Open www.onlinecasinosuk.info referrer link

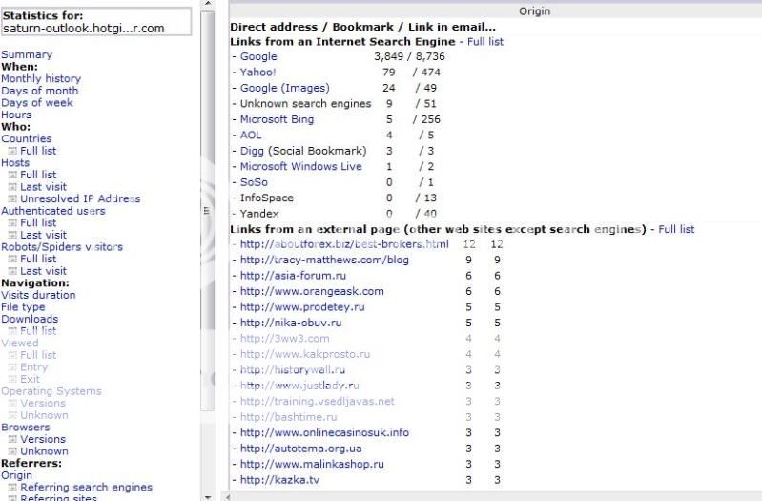324,432
